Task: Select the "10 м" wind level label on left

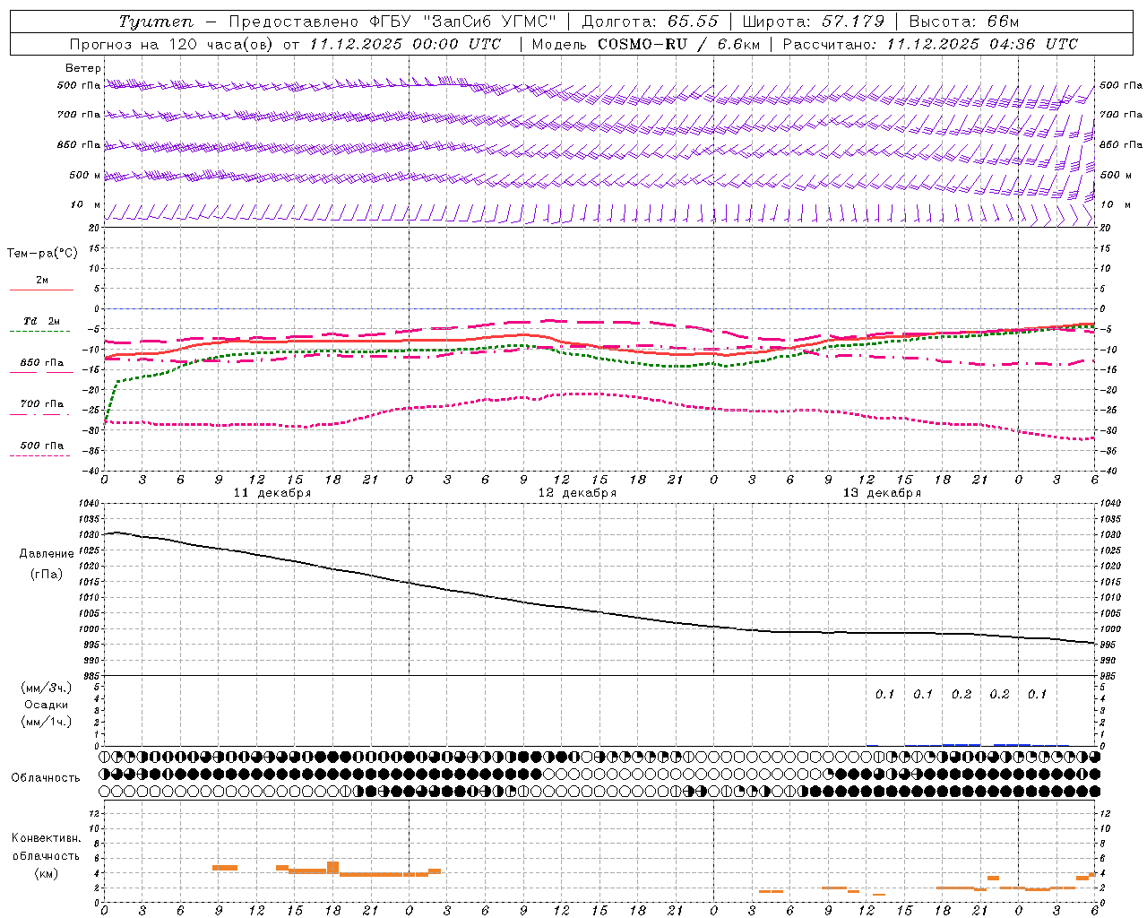Action: pos(85,204)
